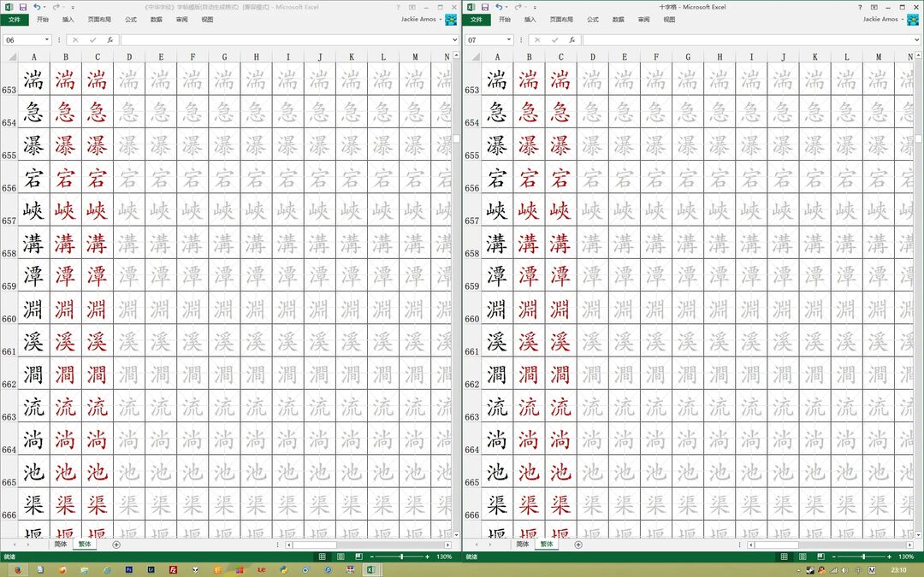The height and width of the screenshot is (577, 924).
Task: Open Firefox from the taskbar
Action: [x=17, y=569]
